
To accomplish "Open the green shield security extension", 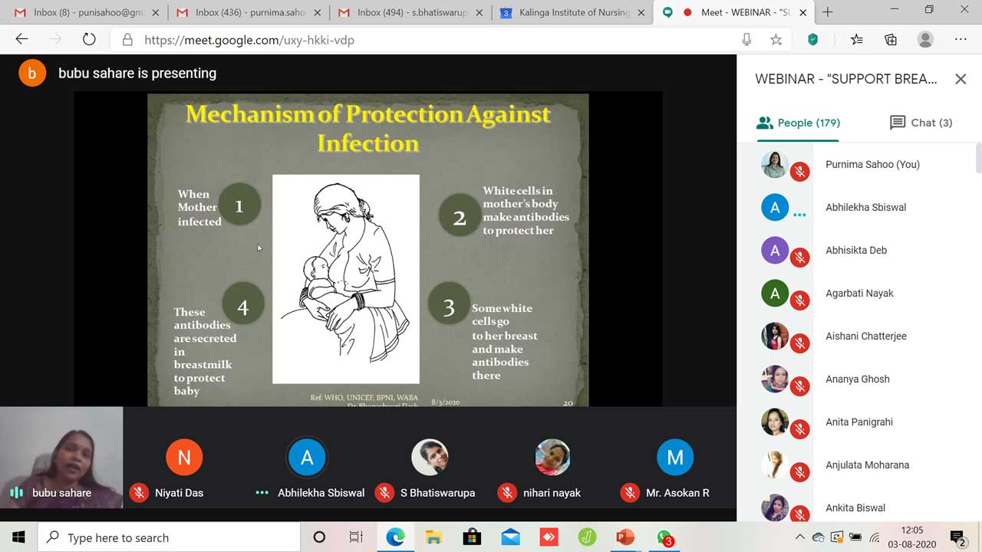I will pos(813,40).
